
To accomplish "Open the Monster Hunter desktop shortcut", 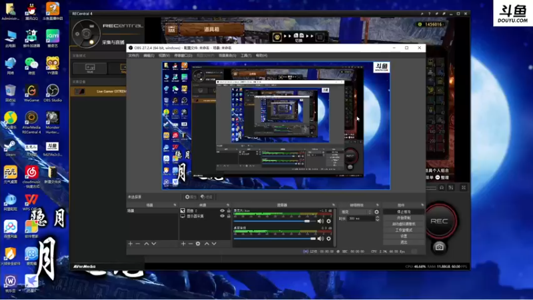I will pyautogui.click(x=53, y=123).
